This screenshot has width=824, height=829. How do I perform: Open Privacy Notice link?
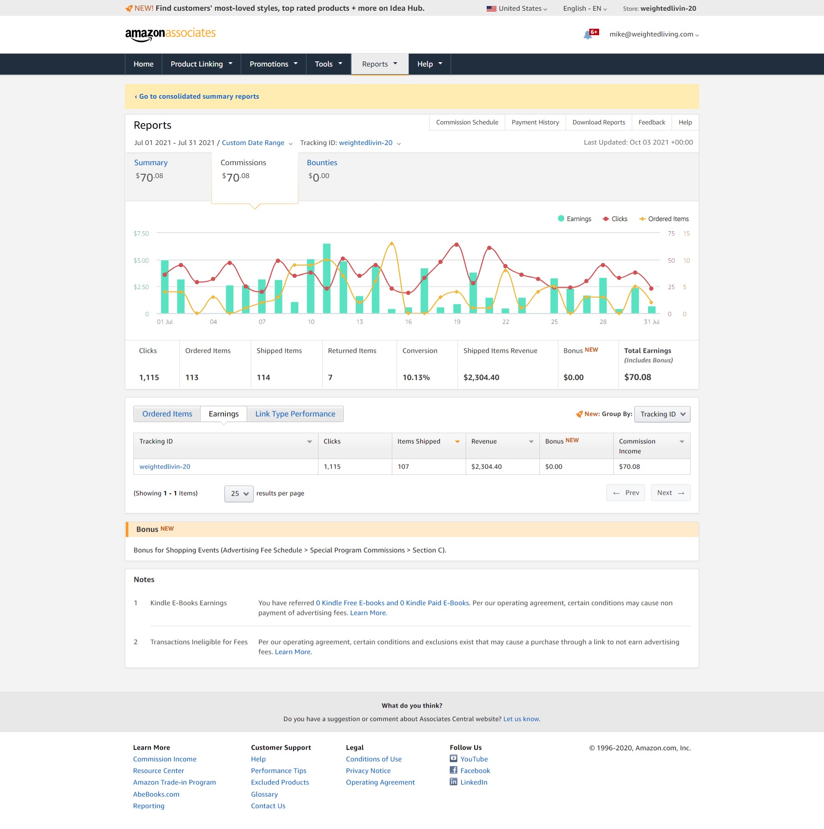point(368,771)
